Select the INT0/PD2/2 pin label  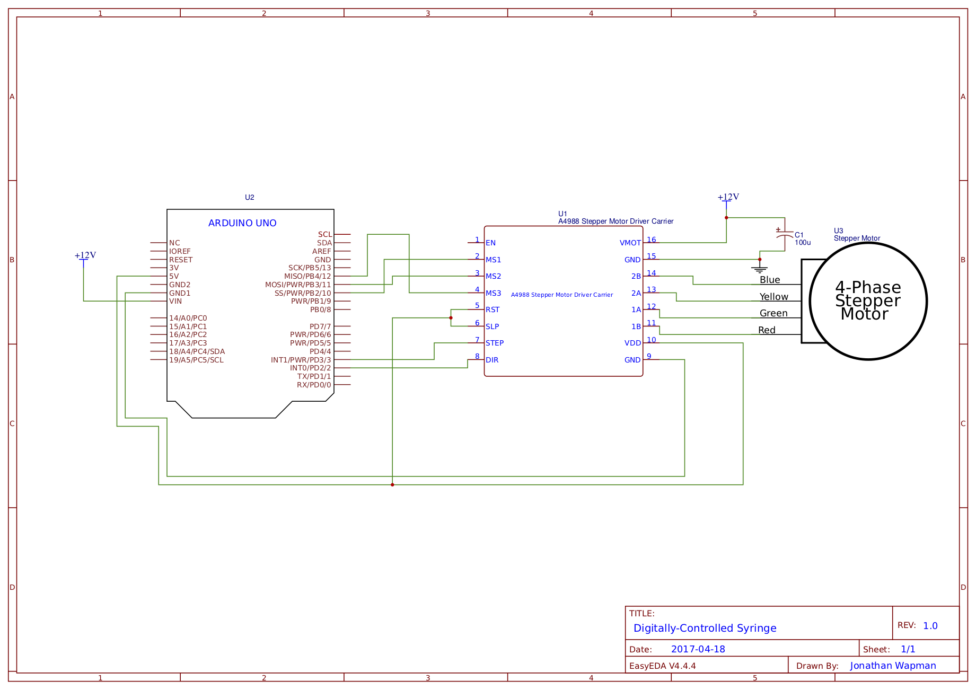310,368
